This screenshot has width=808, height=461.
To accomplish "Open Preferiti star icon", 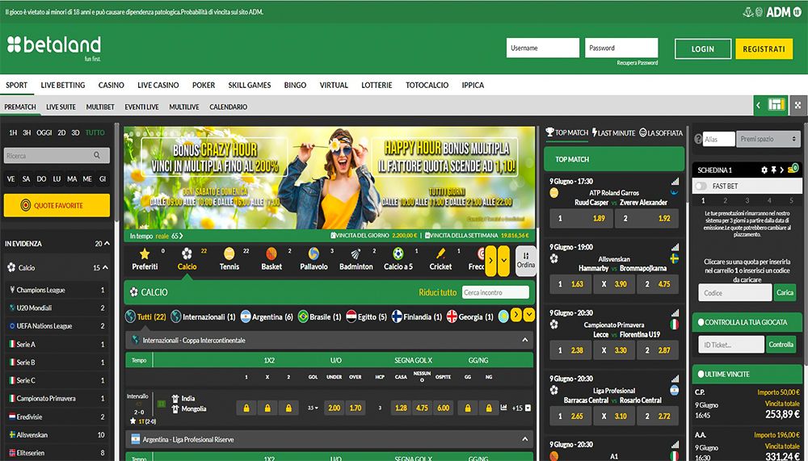I will 145,258.
